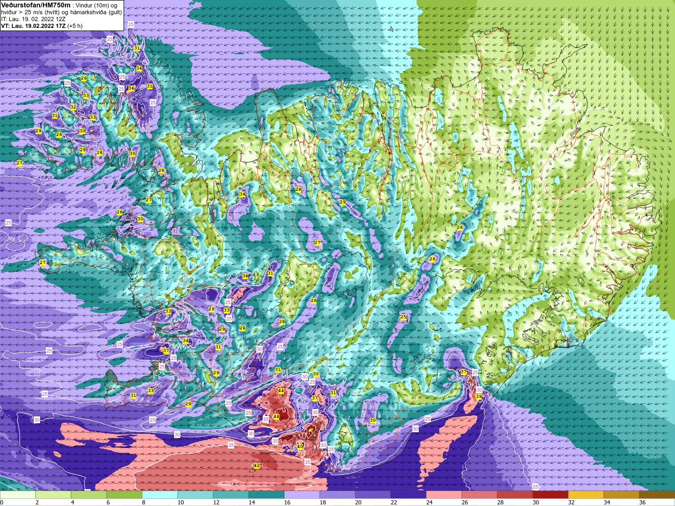Image resolution: width=675 pixels, height=506 pixels.
Task: Click the number 32 on the bottom scale
Action: coord(571,502)
